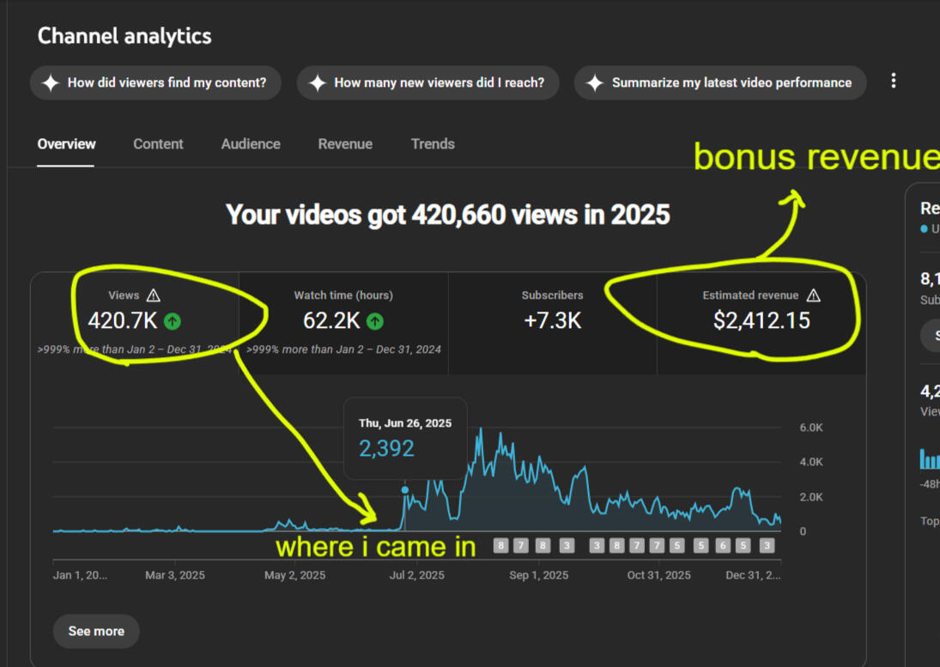The width and height of the screenshot is (940, 667).
Task: Select the rightmost video marker under the chart
Action: click(767, 545)
